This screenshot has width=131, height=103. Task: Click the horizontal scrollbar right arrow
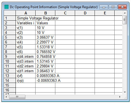click(x=120, y=97)
